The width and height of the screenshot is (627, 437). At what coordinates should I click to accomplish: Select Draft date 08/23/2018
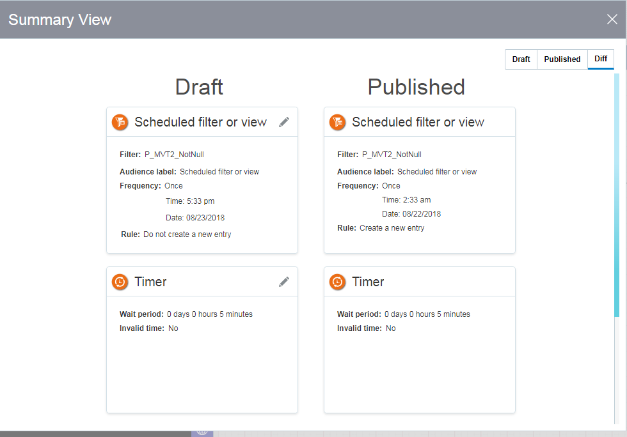[205, 218]
